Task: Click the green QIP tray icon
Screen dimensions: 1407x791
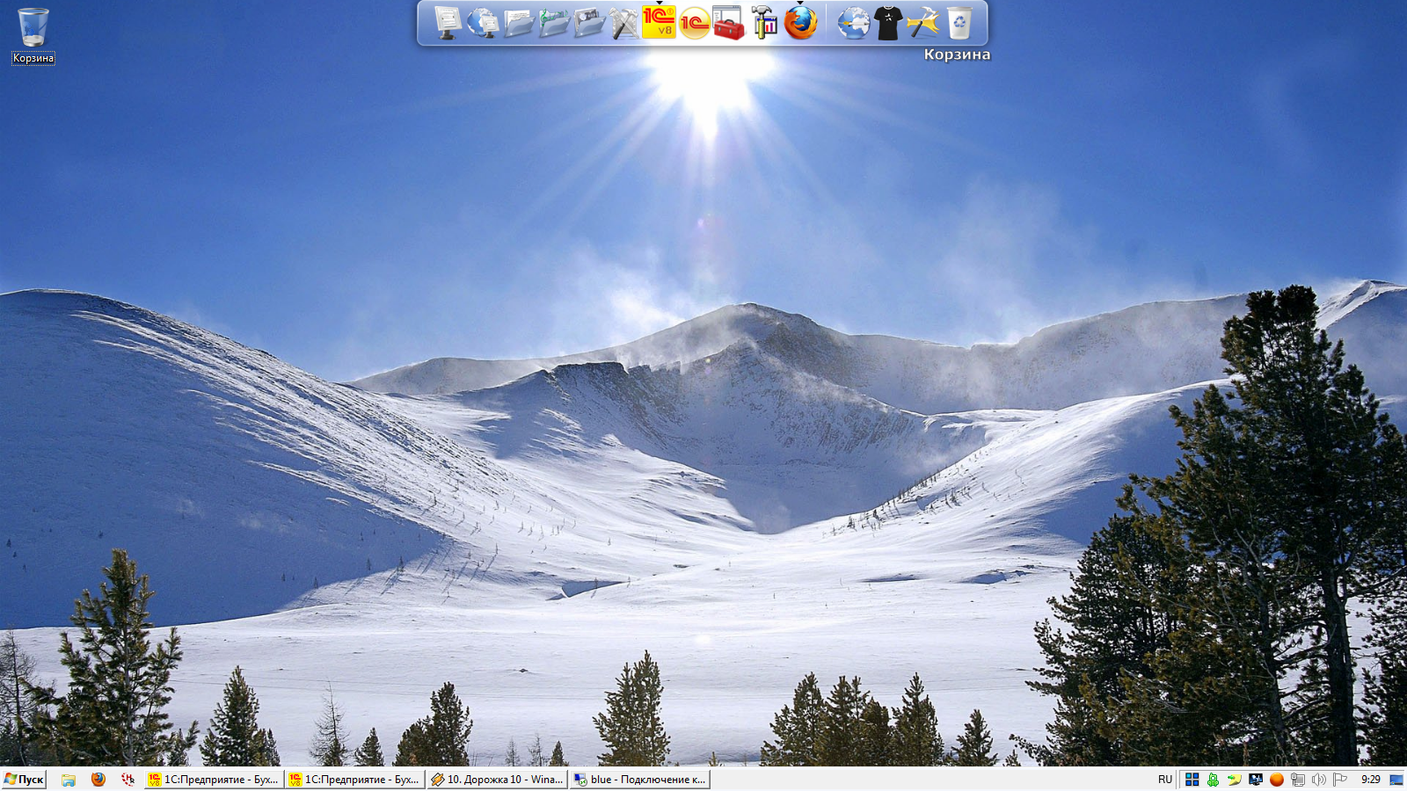Action: (x=1214, y=780)
